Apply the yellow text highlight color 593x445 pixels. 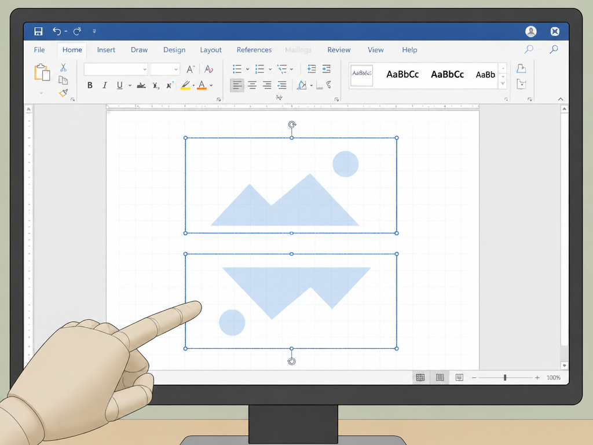point(185,85)
